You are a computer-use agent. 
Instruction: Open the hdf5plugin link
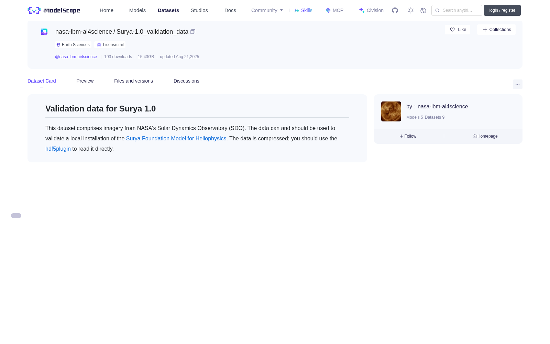click(x=58, y=149)
